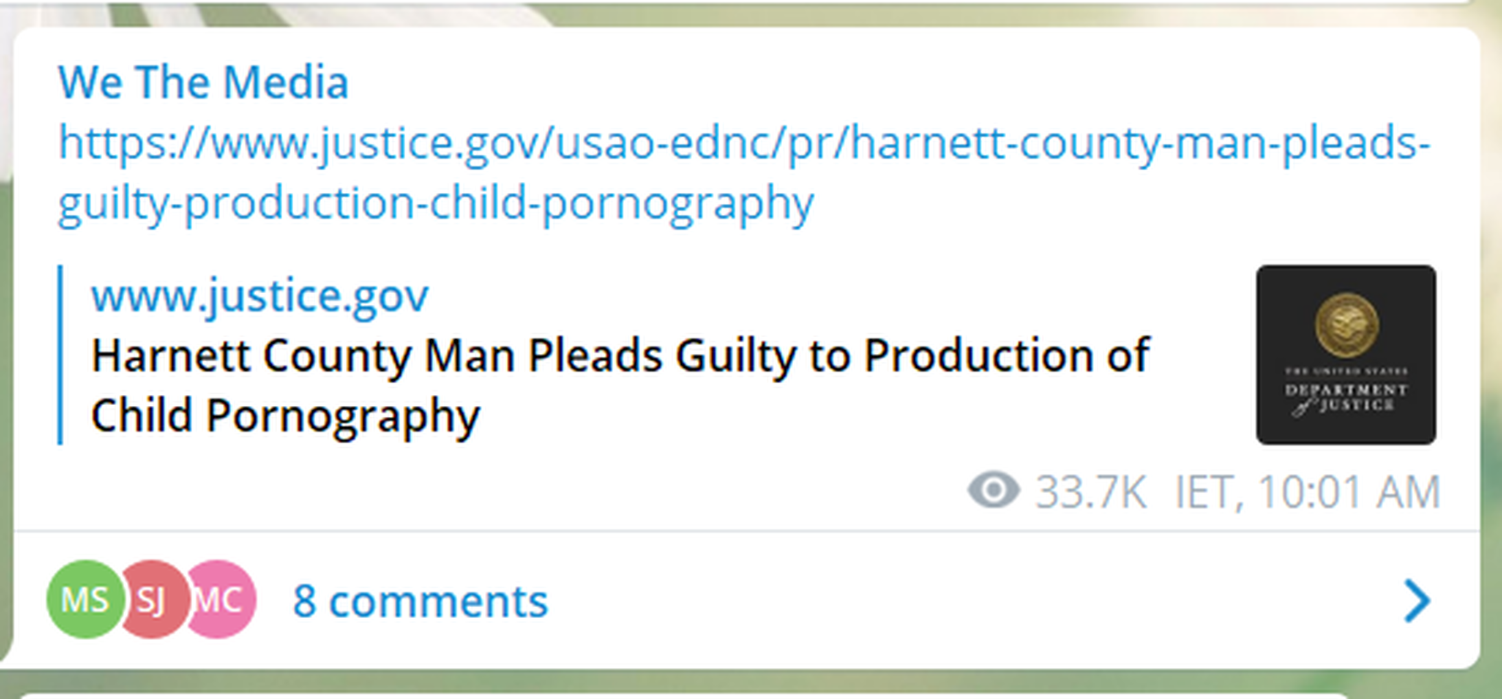Click the www.justice.gov preview site name
Screen dimensions: 1502x699
click(260, 296)
